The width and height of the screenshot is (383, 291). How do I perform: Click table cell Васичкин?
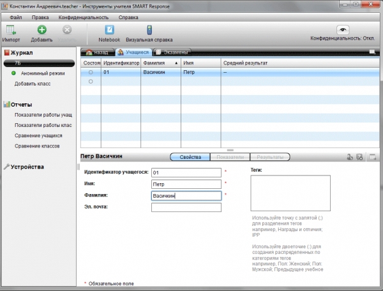point(160,72)
